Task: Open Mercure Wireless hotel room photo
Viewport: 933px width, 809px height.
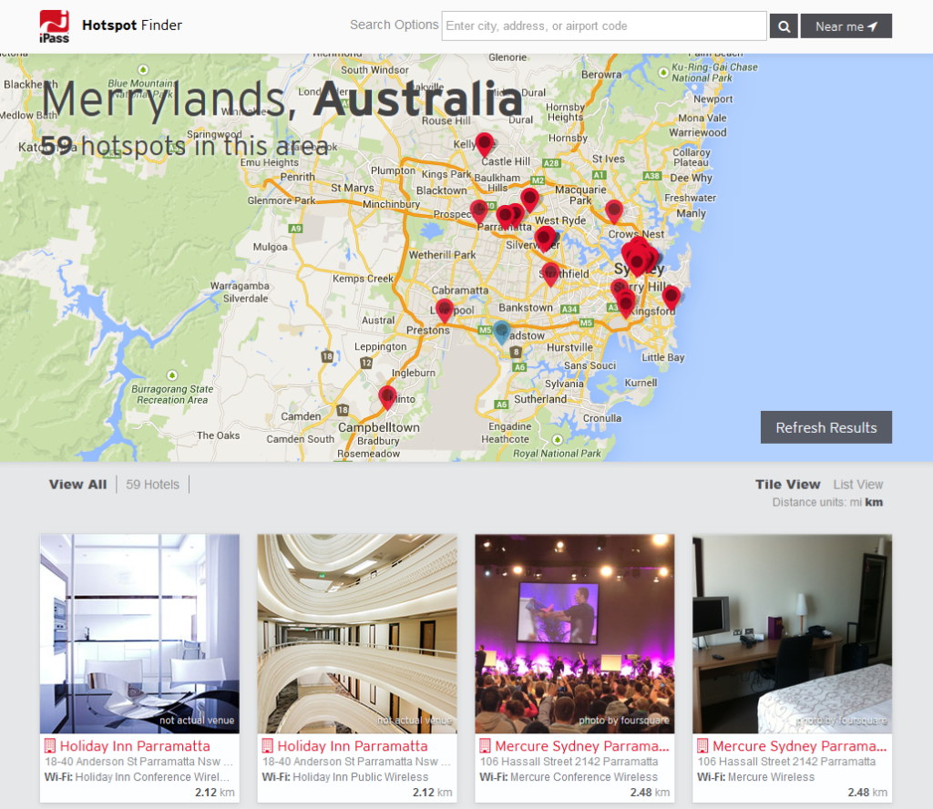Action: click(792, 633)
